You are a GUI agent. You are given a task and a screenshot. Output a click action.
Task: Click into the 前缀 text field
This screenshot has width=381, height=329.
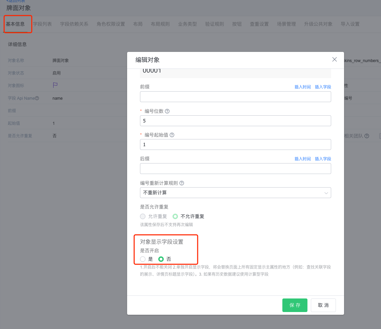pyautogui.click(x=235, y=97)
